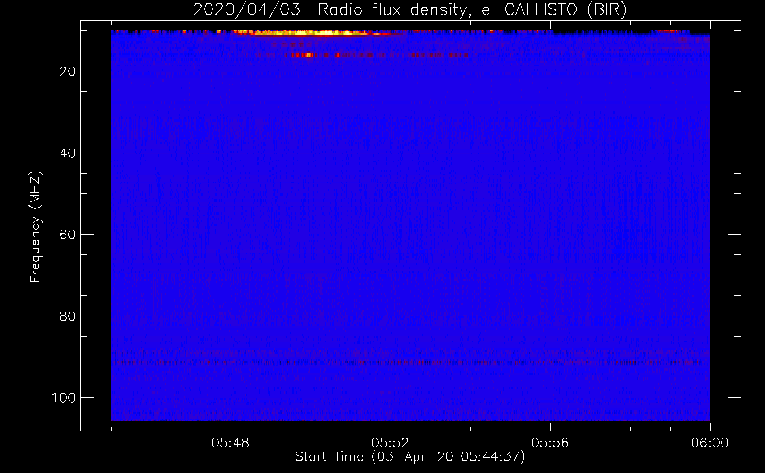Click the 06:00 time tick label
This screenshot has width=765, height=473.
point(710,443)
